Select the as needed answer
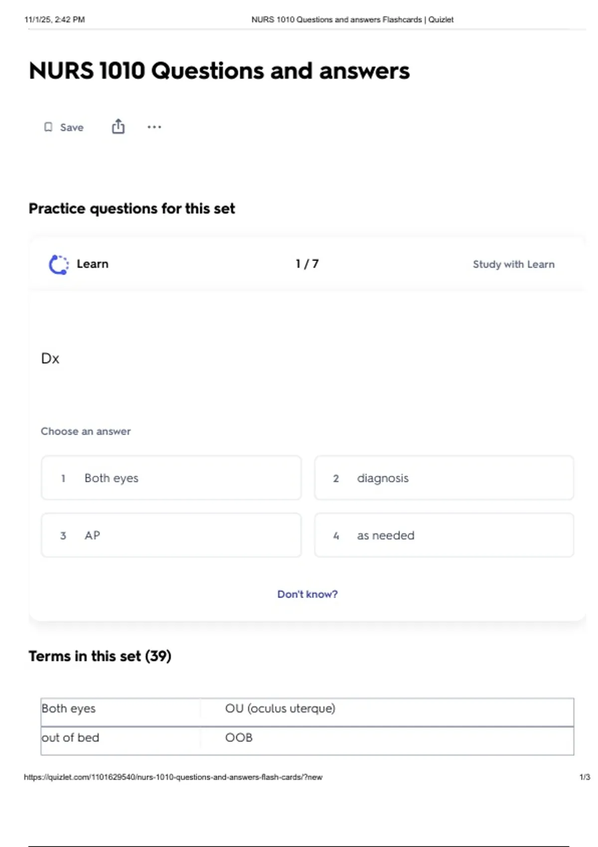598x847 pixels. 444,535
